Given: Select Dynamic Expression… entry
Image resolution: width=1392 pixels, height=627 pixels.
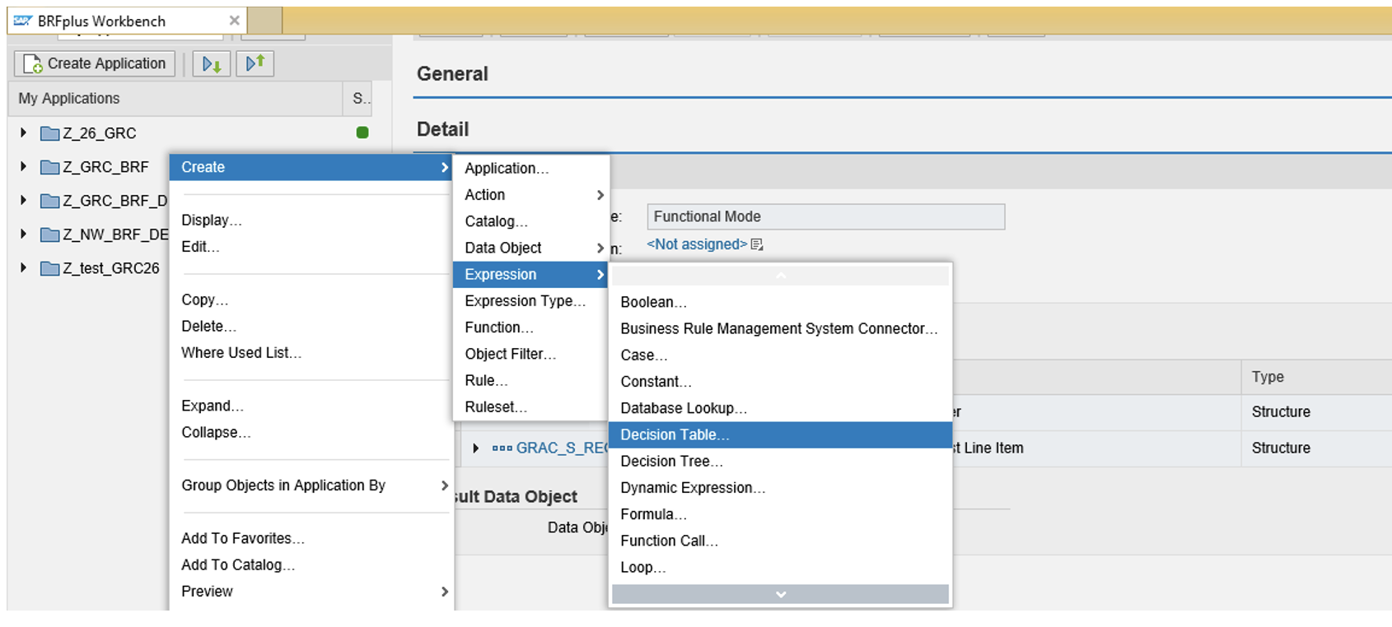Looking at the screenshot, I should point(780,488).
